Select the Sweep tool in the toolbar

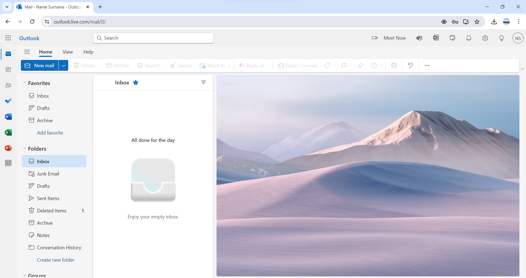coord(181,65)
